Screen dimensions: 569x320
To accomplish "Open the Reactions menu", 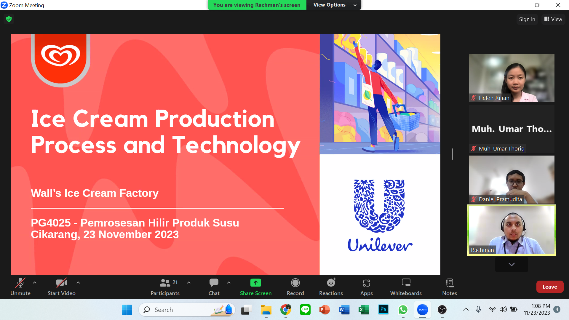I will click(x=331, y=287).
